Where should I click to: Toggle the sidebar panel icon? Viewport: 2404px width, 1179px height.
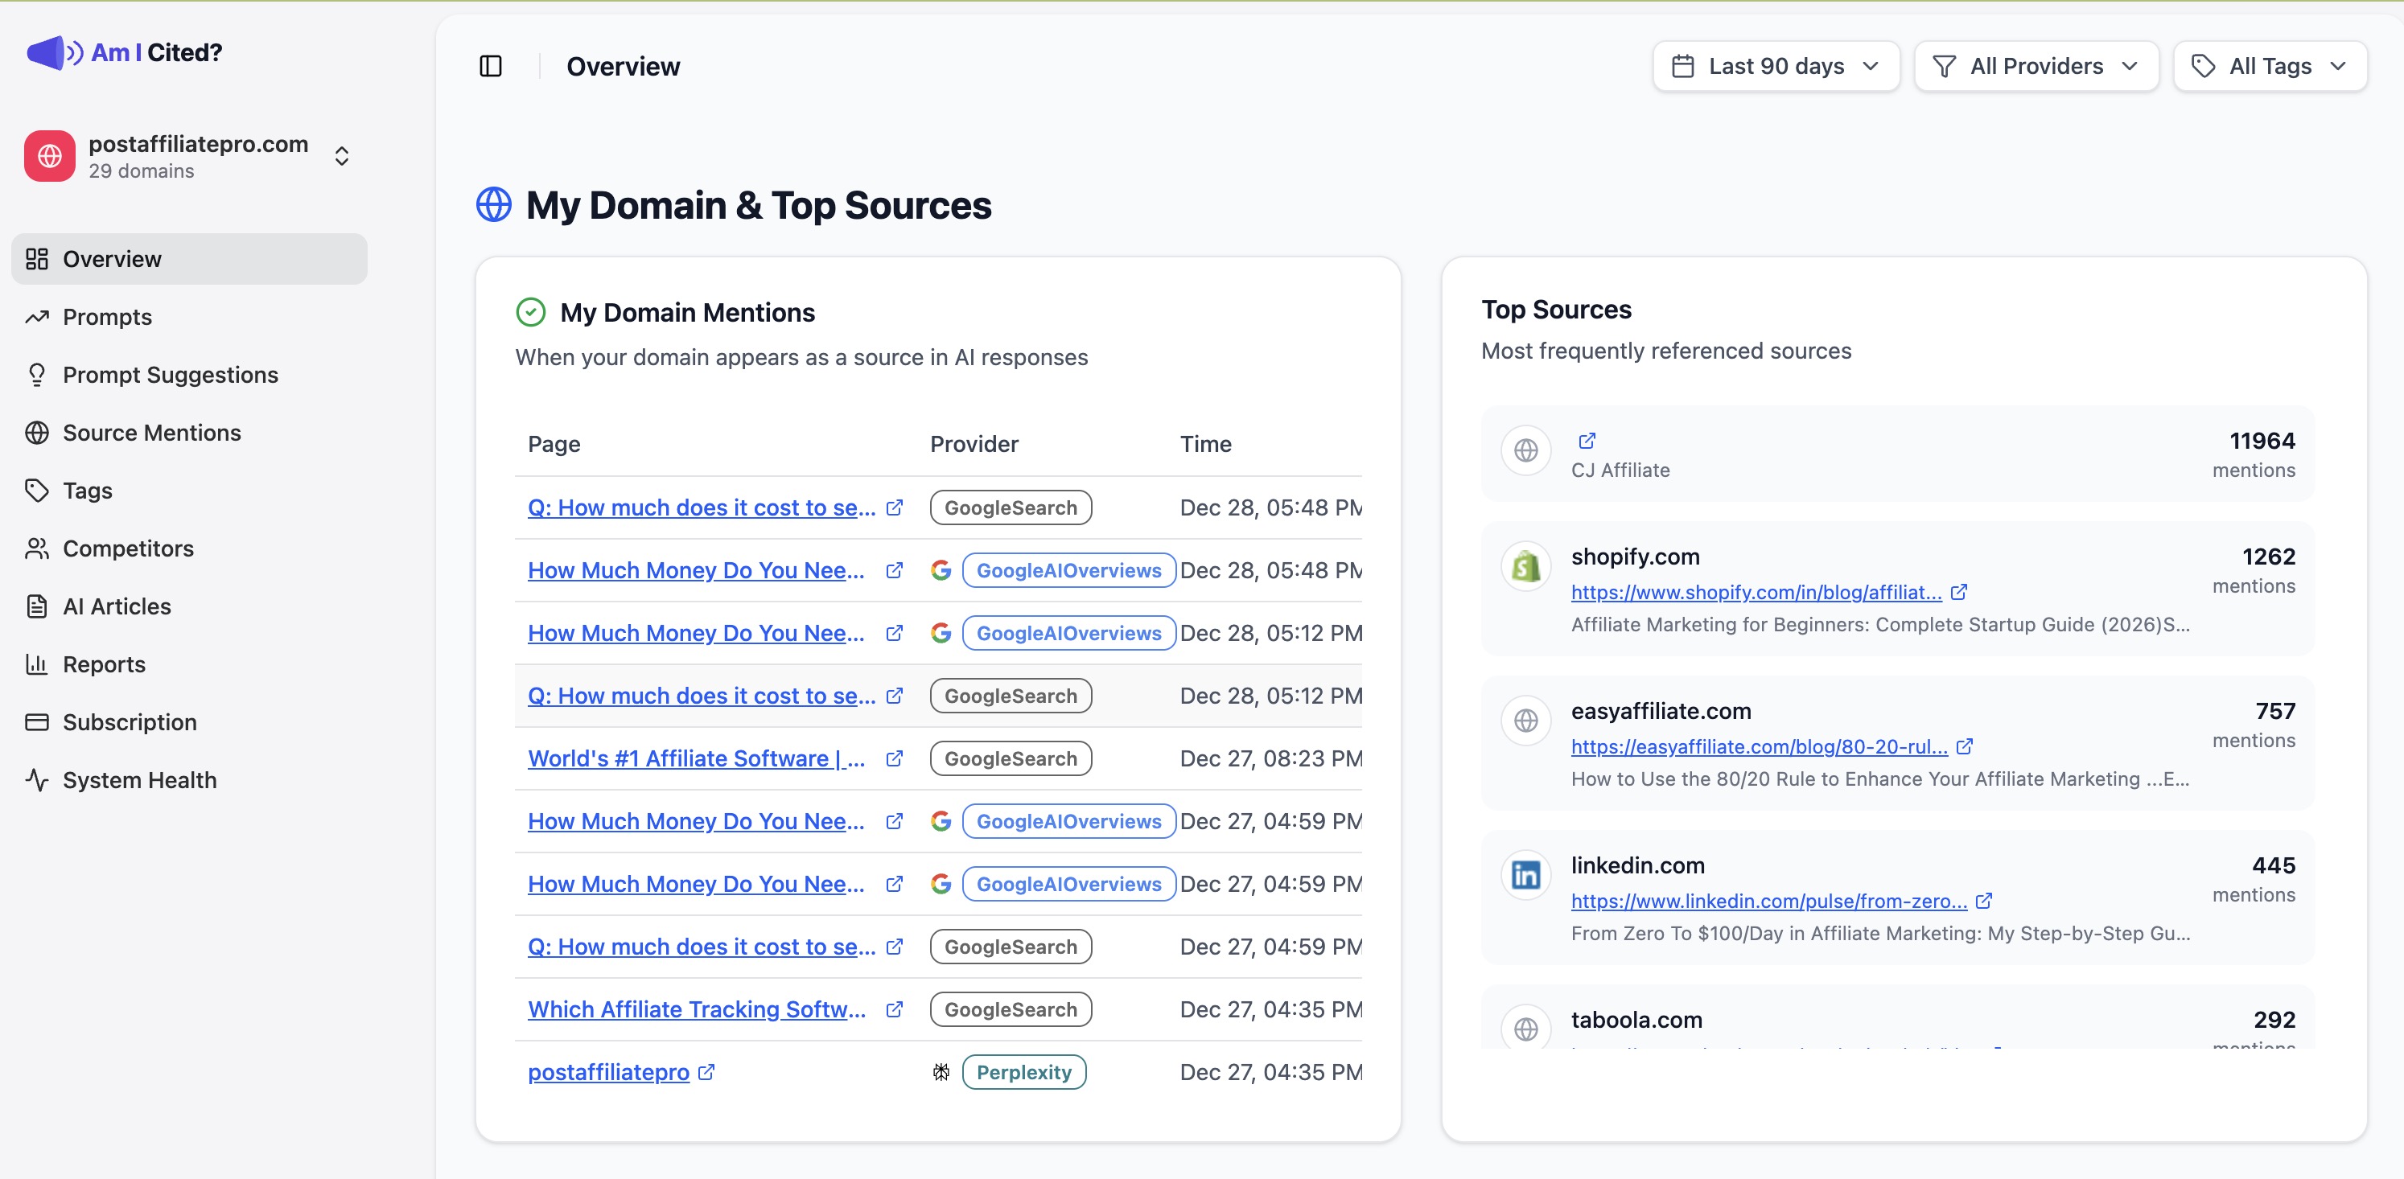tap(490, 66)
